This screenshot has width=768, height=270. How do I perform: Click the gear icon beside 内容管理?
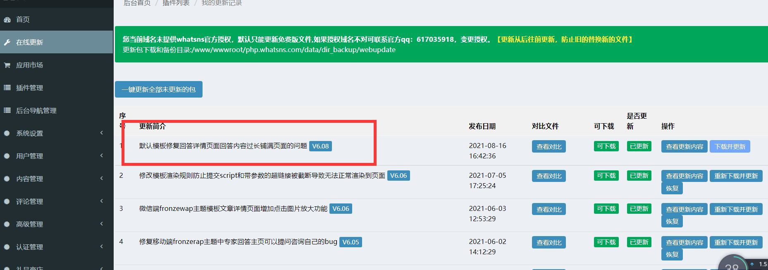tap(7, 179)
